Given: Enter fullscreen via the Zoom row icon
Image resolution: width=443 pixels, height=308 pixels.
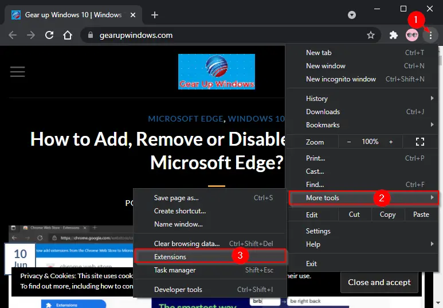Looking at the screenshot, I should click(x=420, y=142).
